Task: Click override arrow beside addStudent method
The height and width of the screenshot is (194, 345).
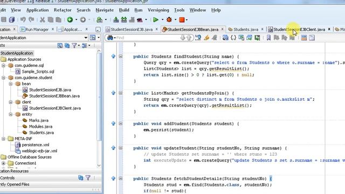Action: (113, 123)
